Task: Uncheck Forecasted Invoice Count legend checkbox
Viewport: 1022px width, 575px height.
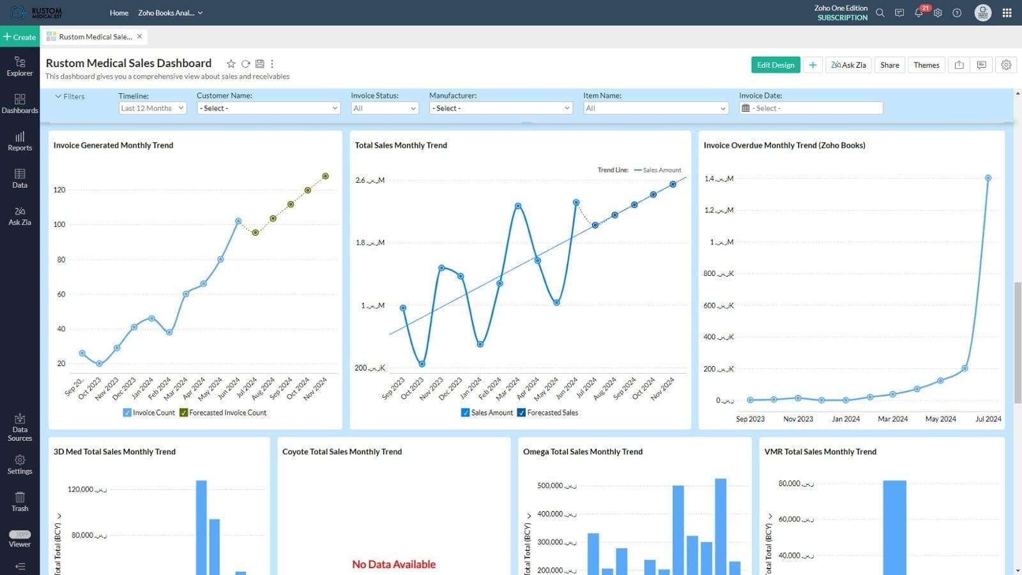Action: (x=184, y=413)
